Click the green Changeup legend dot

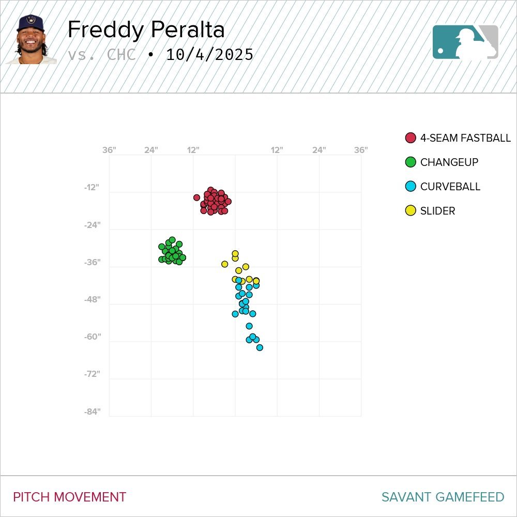point(410,162)
